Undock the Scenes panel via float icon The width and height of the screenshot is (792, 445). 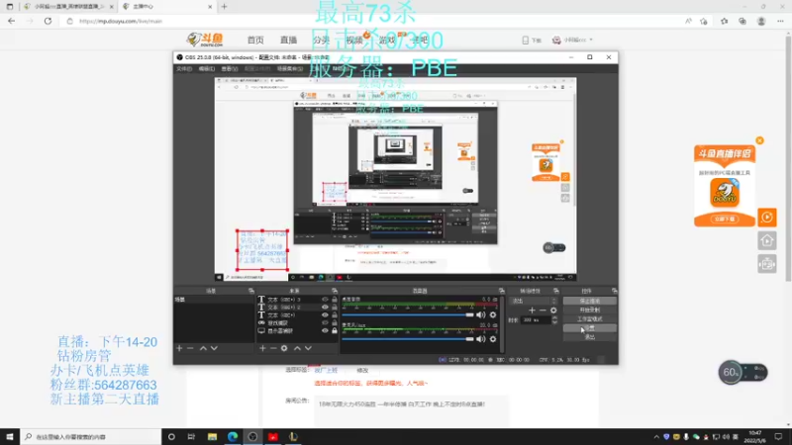[x=251, y=291]
